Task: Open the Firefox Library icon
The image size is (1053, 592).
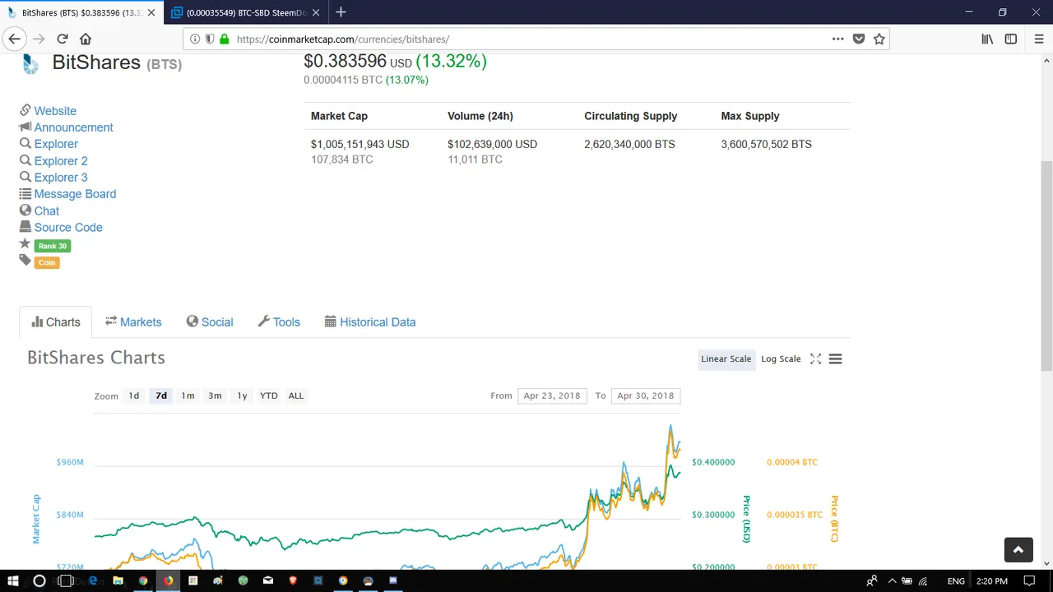Action: pos(987,39)
